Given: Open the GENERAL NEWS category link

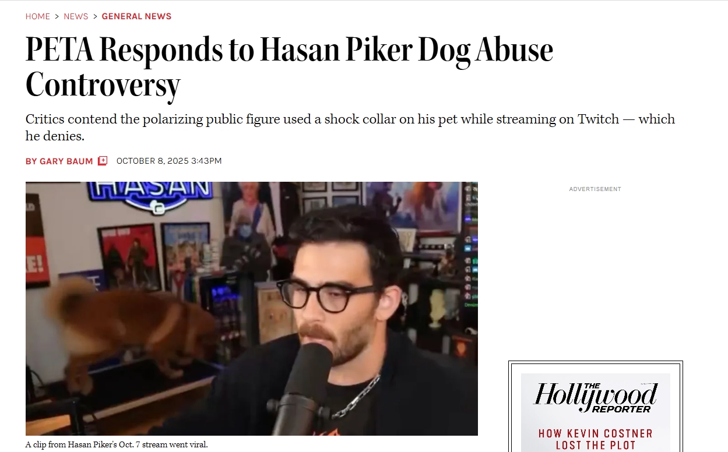Looking at the screenshot, I should tap(136, 16).
